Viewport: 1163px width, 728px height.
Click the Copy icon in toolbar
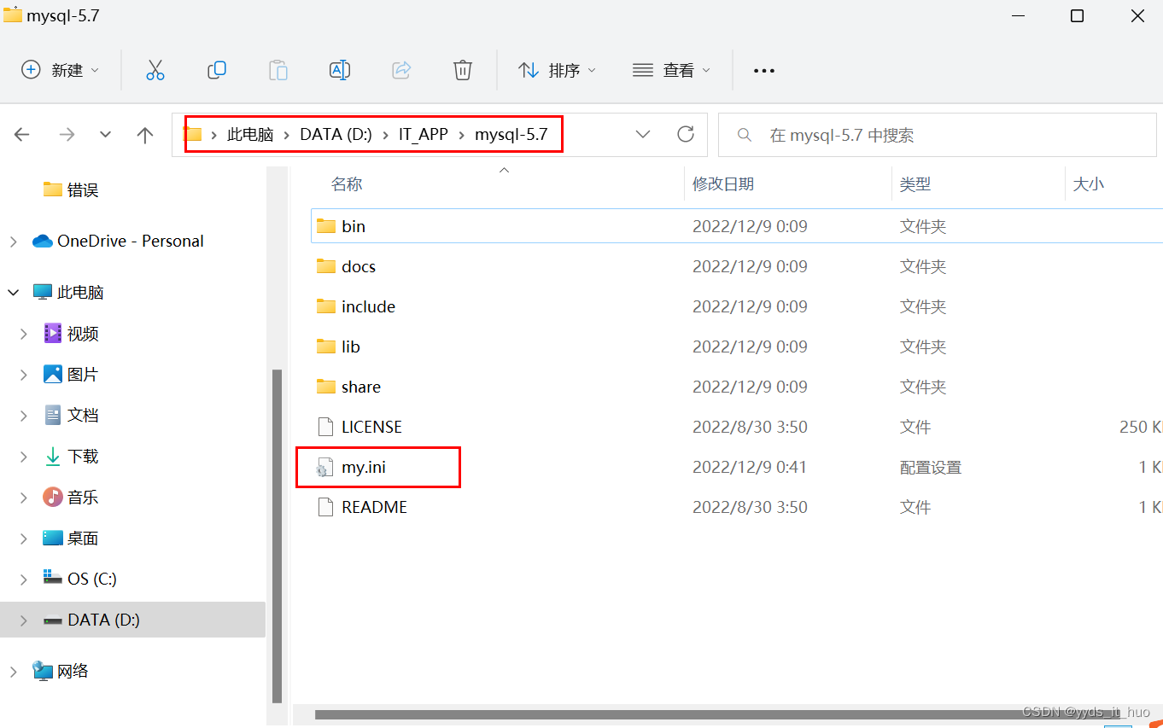pyautogui.click(x=217, y=70)
